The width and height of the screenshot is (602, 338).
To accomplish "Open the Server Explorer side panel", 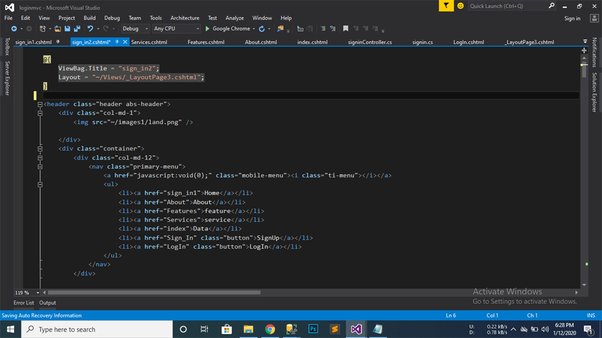I will (7, 78).
